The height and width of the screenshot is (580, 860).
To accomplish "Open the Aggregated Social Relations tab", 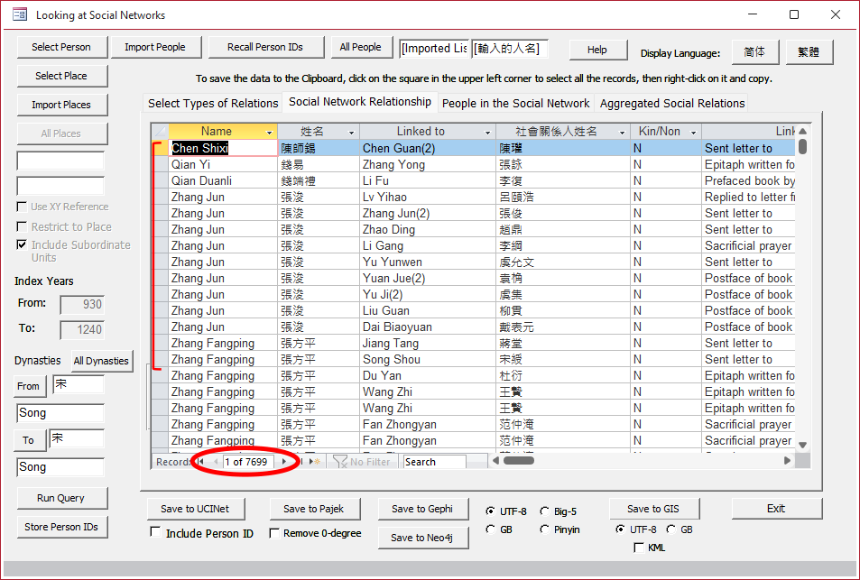I will [672, 103].
